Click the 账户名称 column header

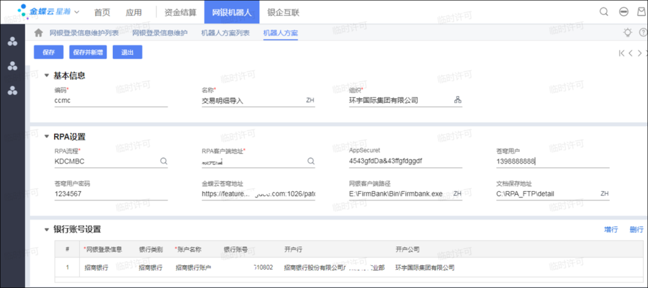coord(188,250)
